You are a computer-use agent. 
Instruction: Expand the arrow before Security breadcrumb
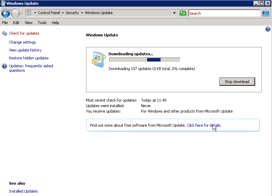(x=63, y=13)
